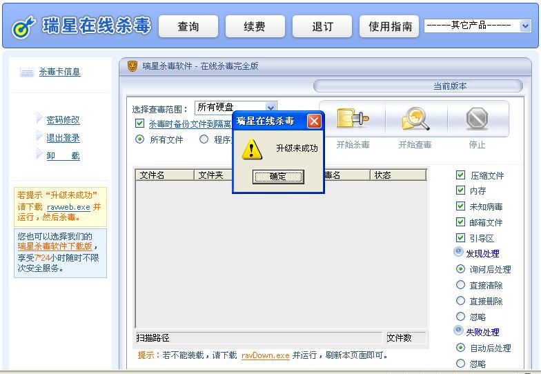Click the 开始查毒 magnifier icon
Viewport: 541px width, 374px height.
415,119
